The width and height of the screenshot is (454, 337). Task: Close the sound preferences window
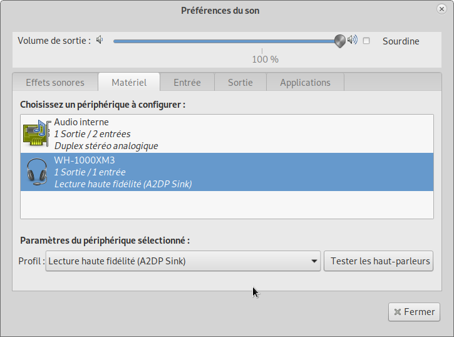click(x=442, y=10)
